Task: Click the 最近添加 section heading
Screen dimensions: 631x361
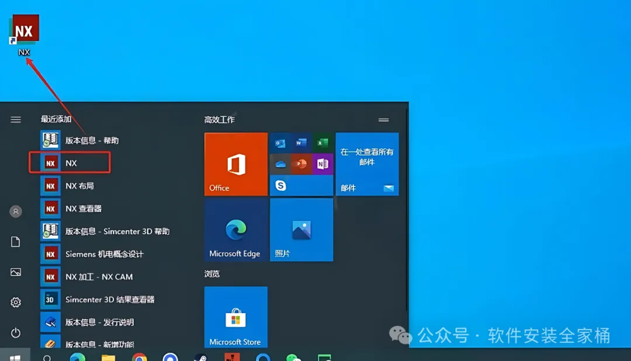Action: [x=56, y=119]
